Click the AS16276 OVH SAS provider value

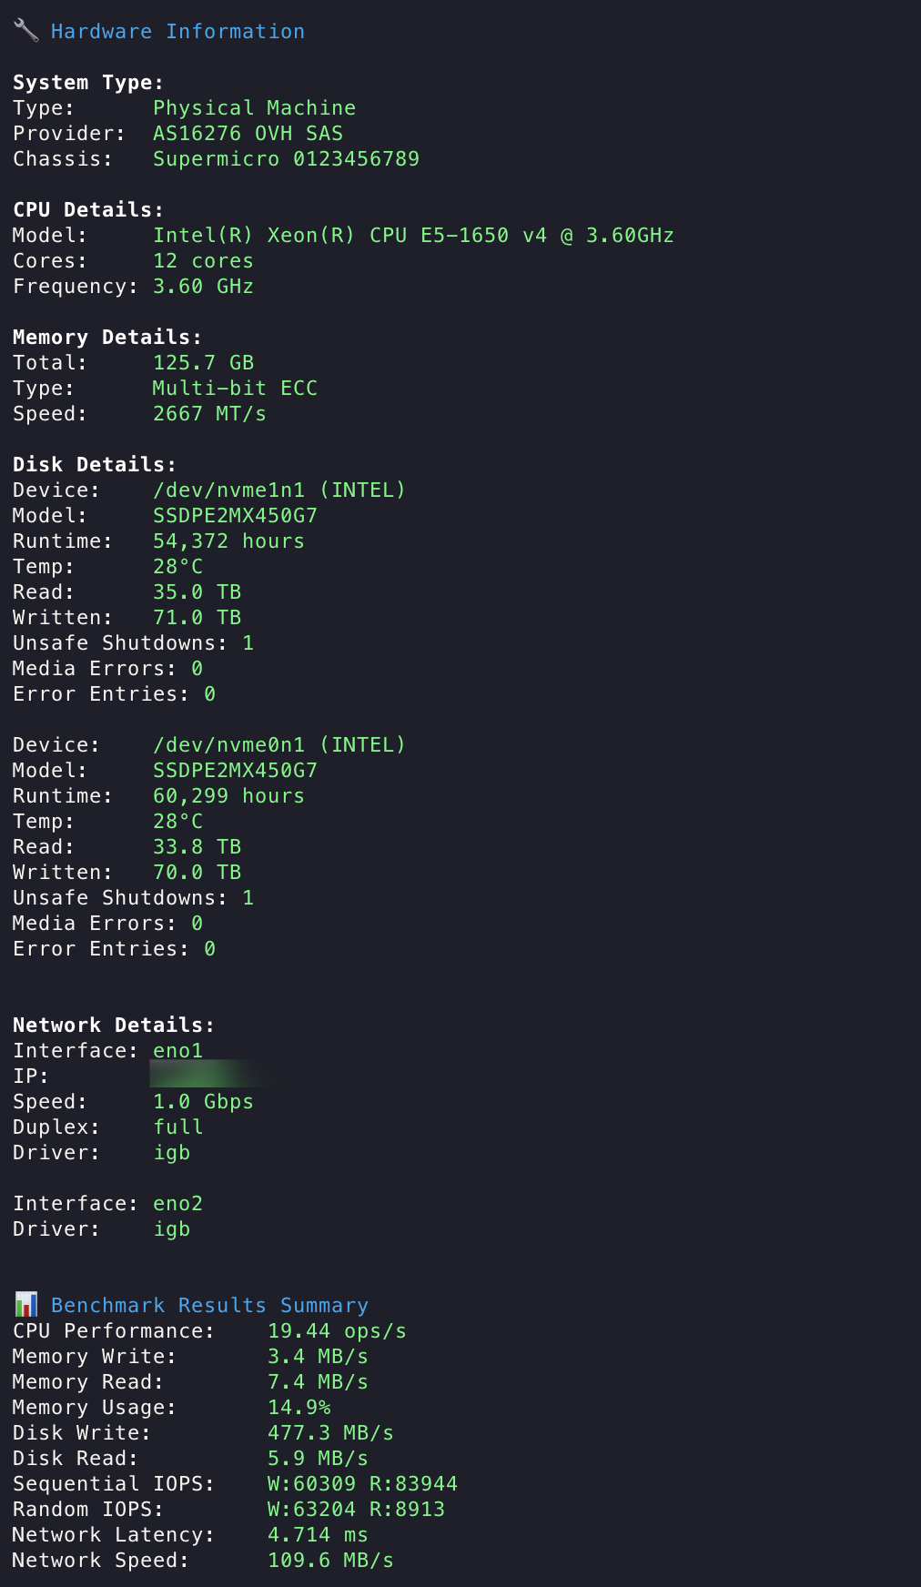248,133
